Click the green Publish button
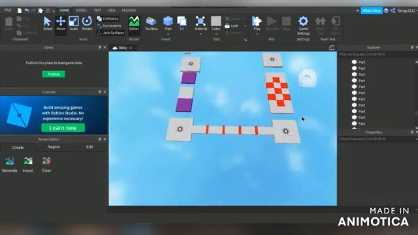Screen dimensions: 418x235 pyautogui.click(x=54, y=74)
